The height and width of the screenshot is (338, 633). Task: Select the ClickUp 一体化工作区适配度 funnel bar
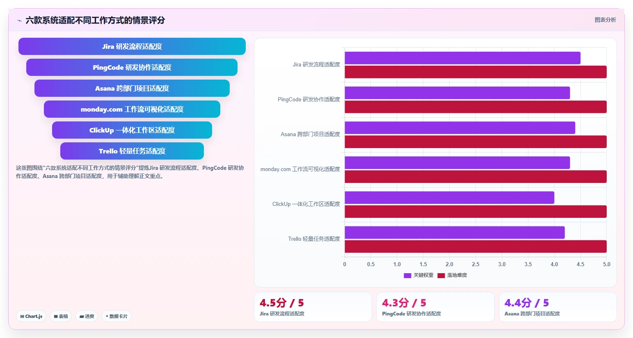pos(132,130)
